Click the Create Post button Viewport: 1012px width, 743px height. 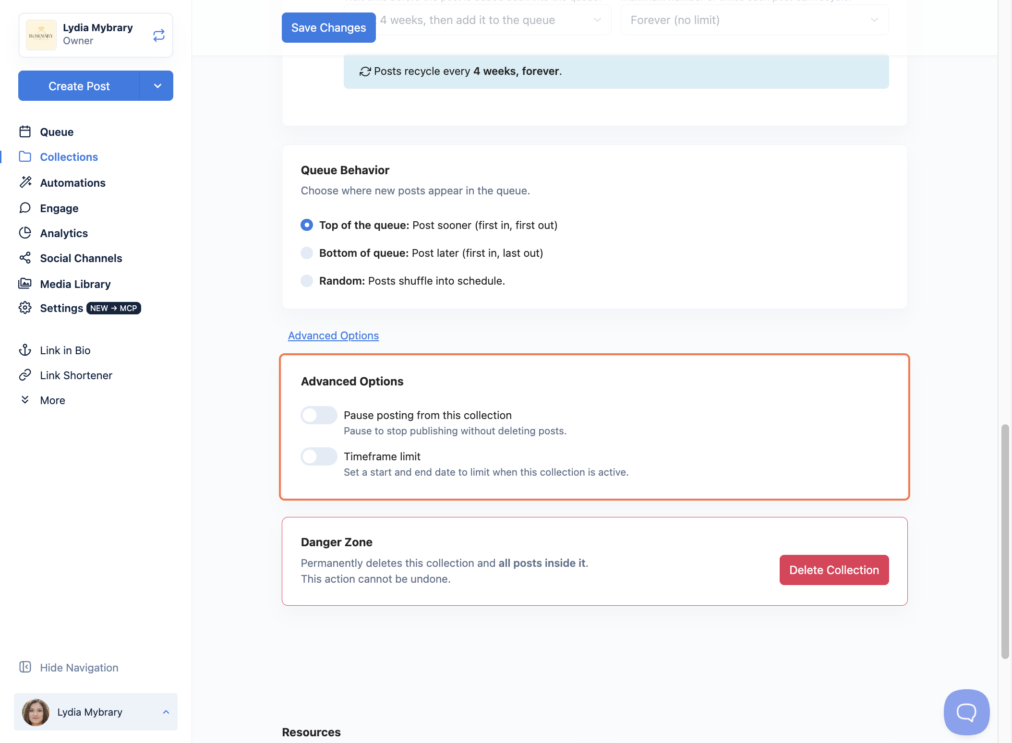[79, 86]
